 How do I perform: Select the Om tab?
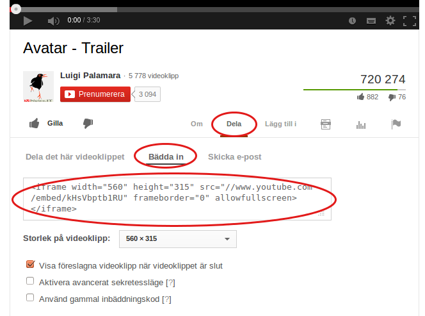(196, 124)
